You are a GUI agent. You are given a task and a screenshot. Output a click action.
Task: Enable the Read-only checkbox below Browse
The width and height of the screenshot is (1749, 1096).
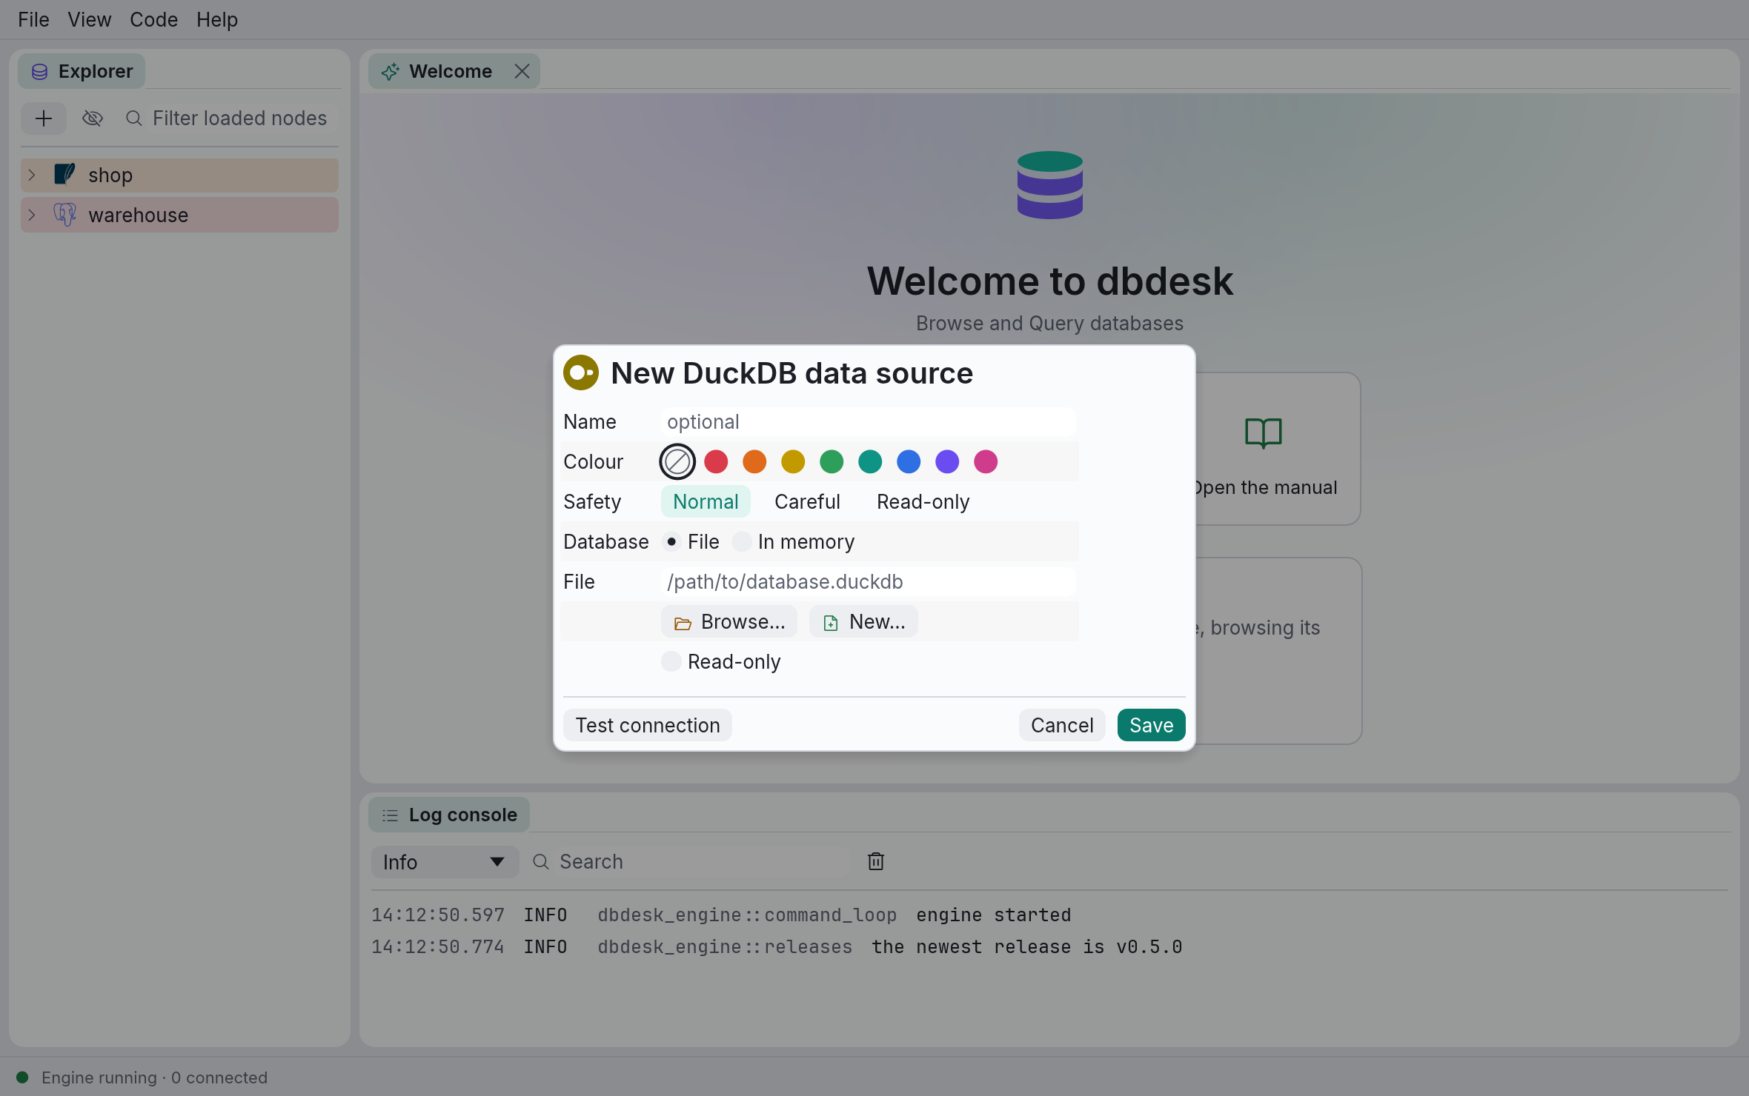671,661
